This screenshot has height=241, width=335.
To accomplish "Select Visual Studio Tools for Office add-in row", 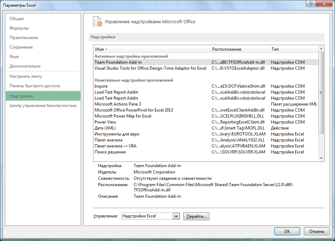I will pos(206,68).
